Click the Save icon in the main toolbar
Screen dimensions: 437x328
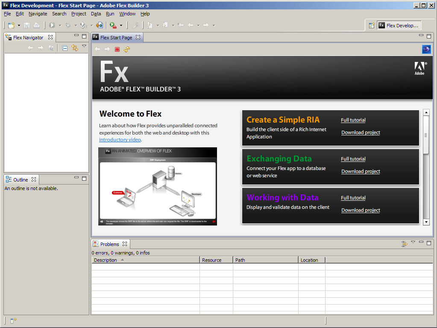[x=27, y=25]
